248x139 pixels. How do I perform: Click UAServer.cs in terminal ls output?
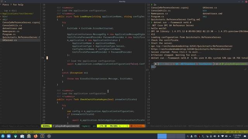coord(210,8)
